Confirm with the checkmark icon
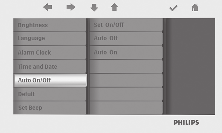 tap(174, 8)
